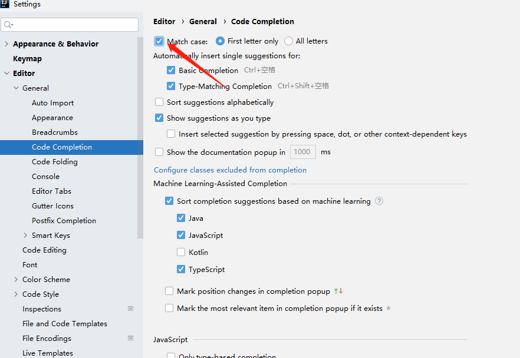Click the documentation popup delay field
This screenshot has height=358, width=520.
(x=302, y=152)
